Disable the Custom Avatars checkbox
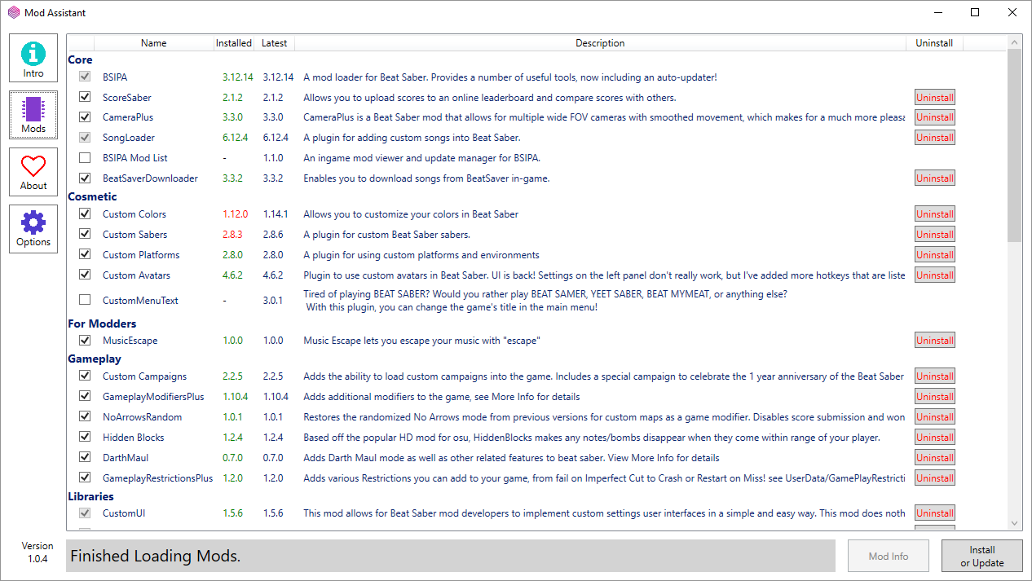The image size is (1032, 581). pyautogui.click(x=85, y=275)
